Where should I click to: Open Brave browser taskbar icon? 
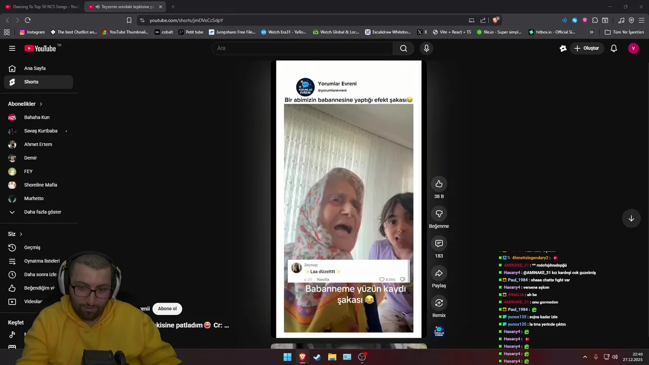[x=302, y=357]
